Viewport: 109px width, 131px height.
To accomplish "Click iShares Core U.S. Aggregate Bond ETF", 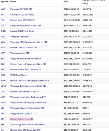I will pos(28,64).
